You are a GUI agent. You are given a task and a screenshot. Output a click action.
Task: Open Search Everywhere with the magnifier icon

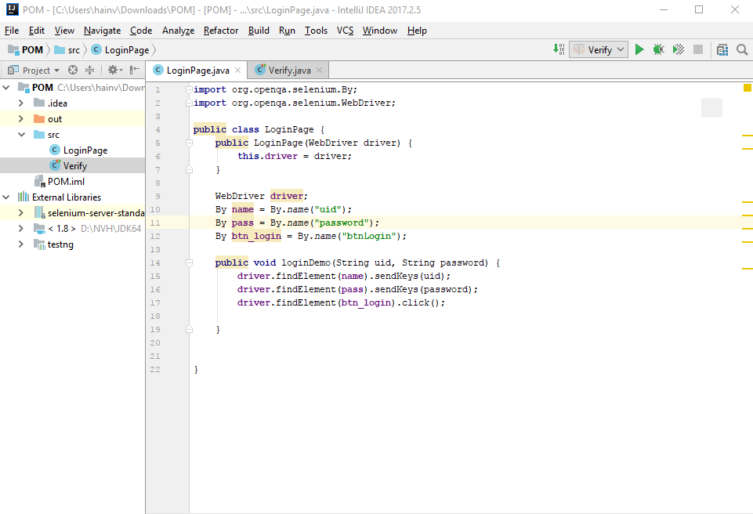741,49
